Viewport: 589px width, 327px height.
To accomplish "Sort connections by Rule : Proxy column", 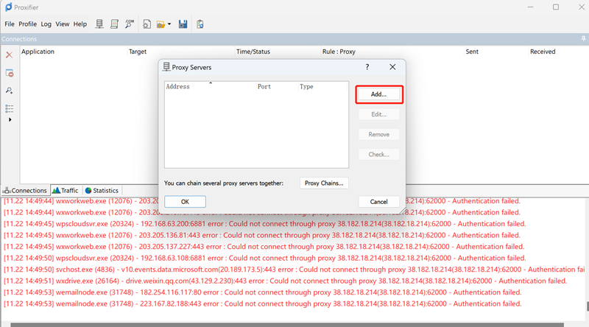I will click(x=392, y=52).
